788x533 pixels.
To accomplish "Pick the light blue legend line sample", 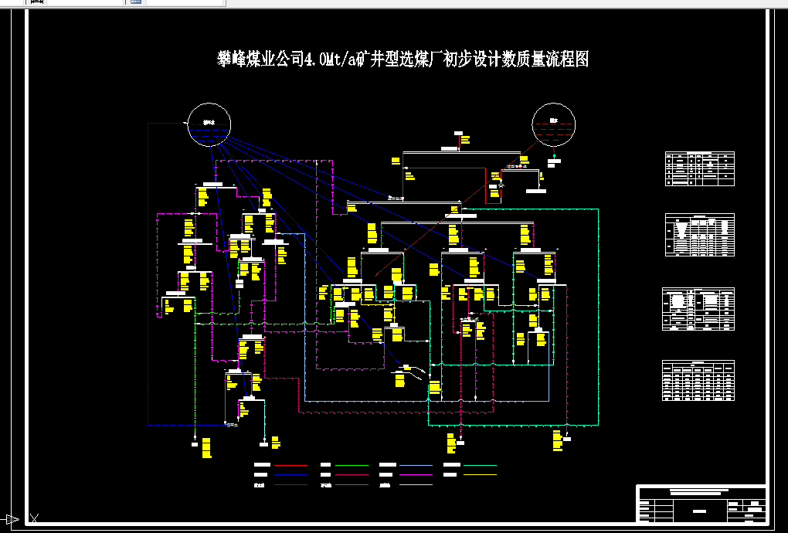I will click(416, 465).
